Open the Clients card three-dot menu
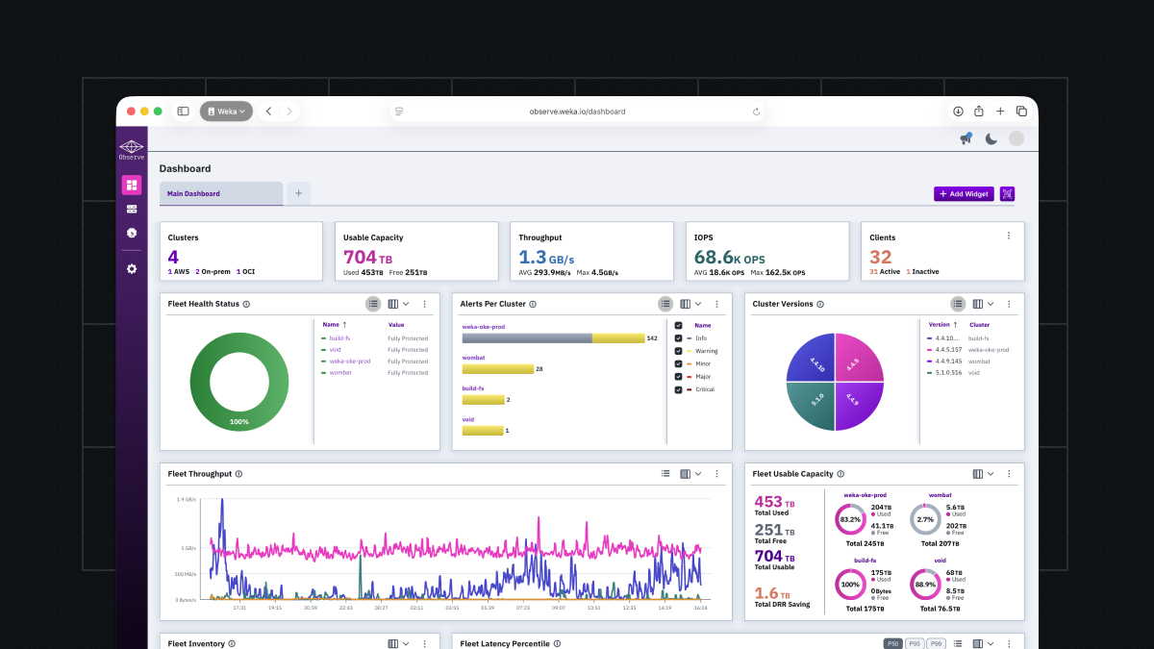Screen dimensions: 1154x649 pyautogui.click(x=1008, y=236)
